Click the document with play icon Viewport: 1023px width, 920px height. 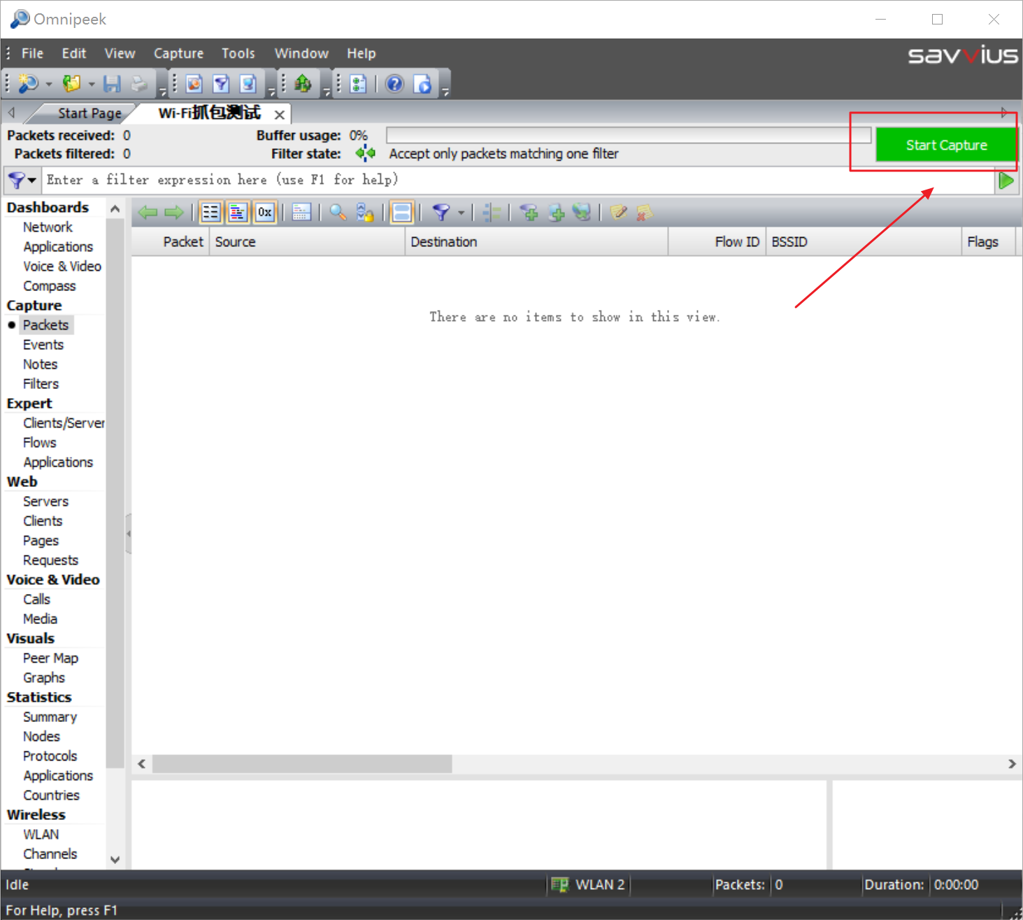(423, 84)
